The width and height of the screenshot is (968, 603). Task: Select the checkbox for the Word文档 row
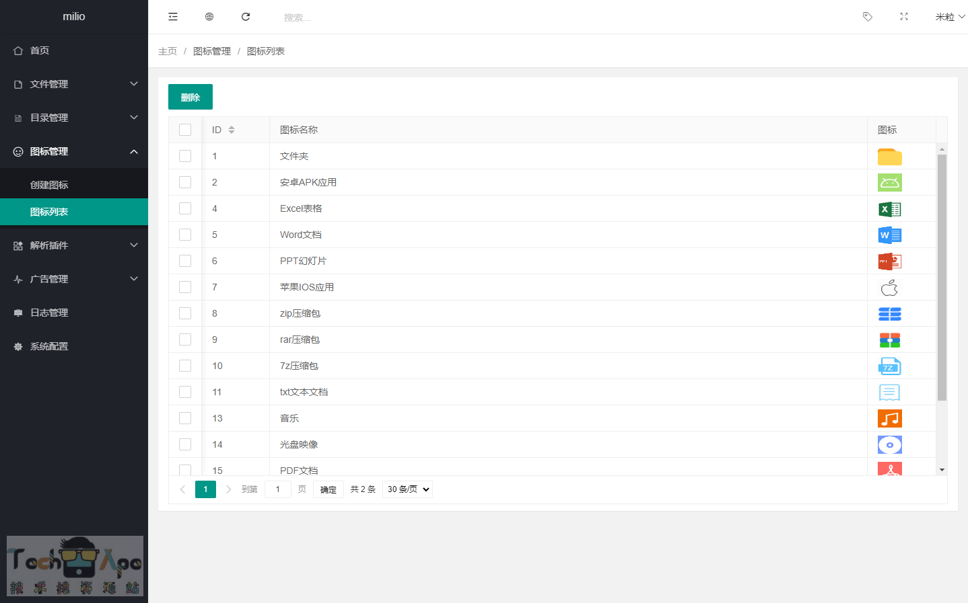[185, 235]
